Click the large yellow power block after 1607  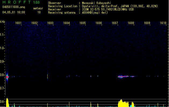click(123, 103)
